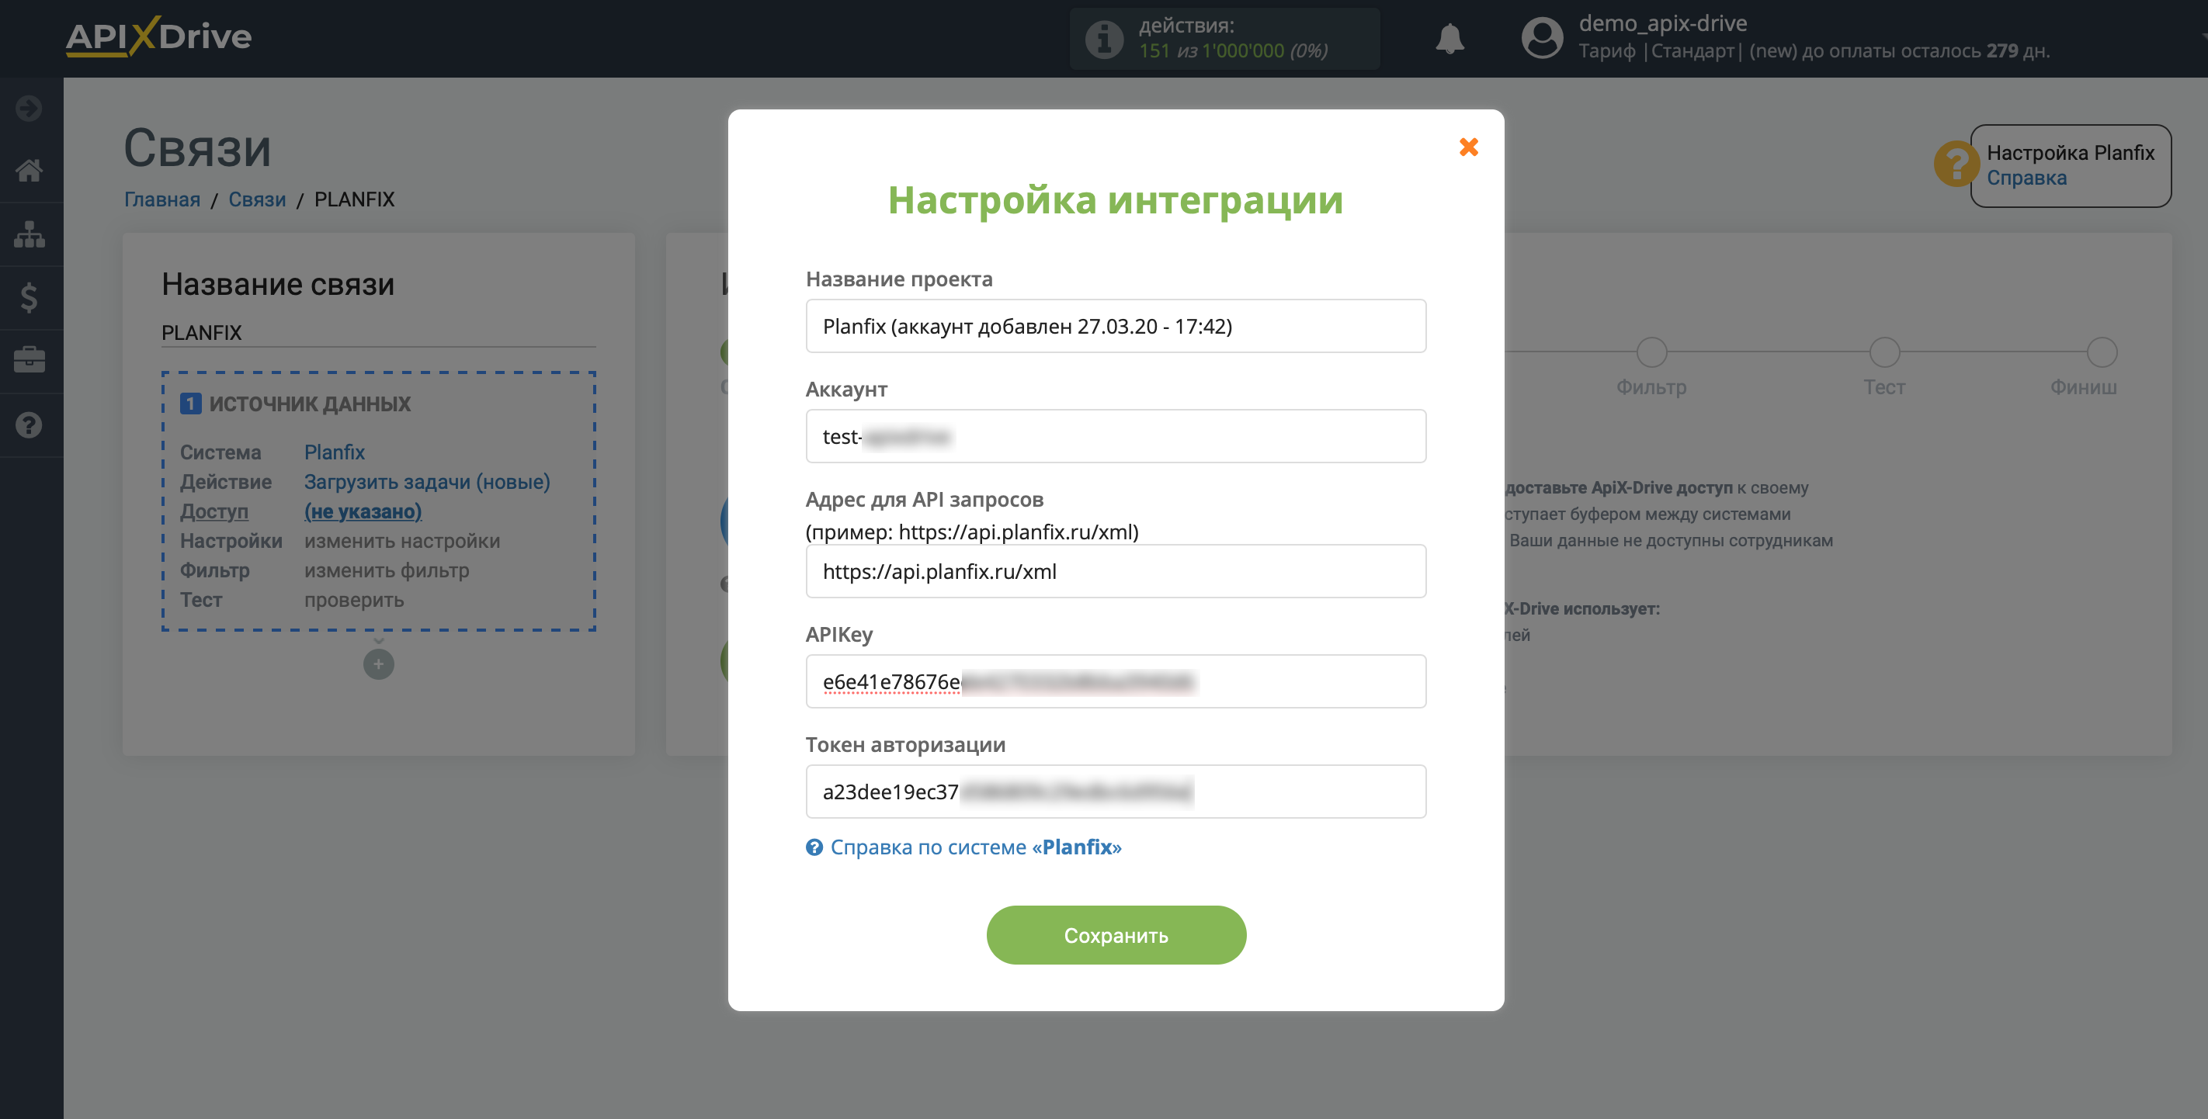Click demo_apix-drive username
Viewport: 2208px width, 1119px height.
(1662, 23)
